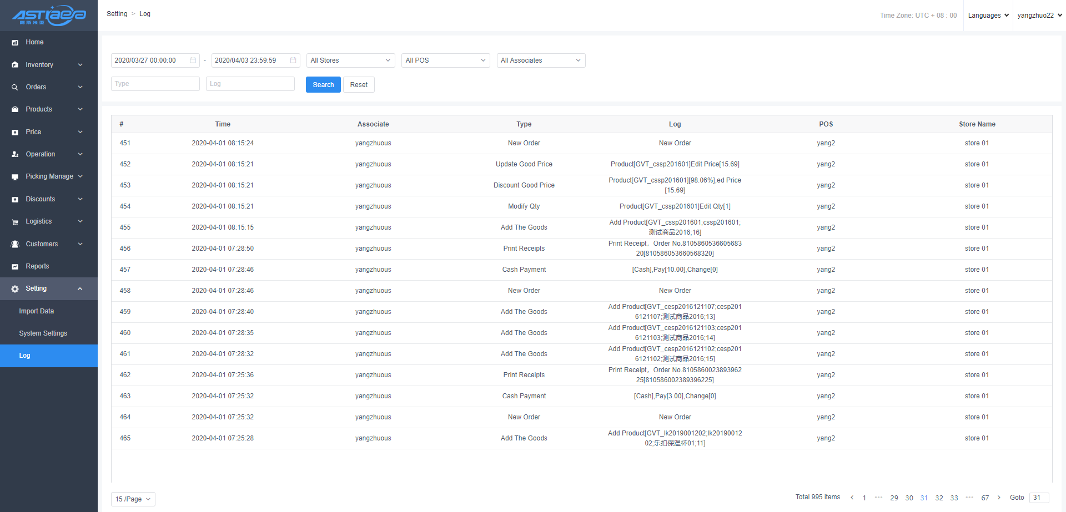This screenshot has height=512, width=1066.
Task: Open the All Associates dropdown
Action: (x=541, y=60)
